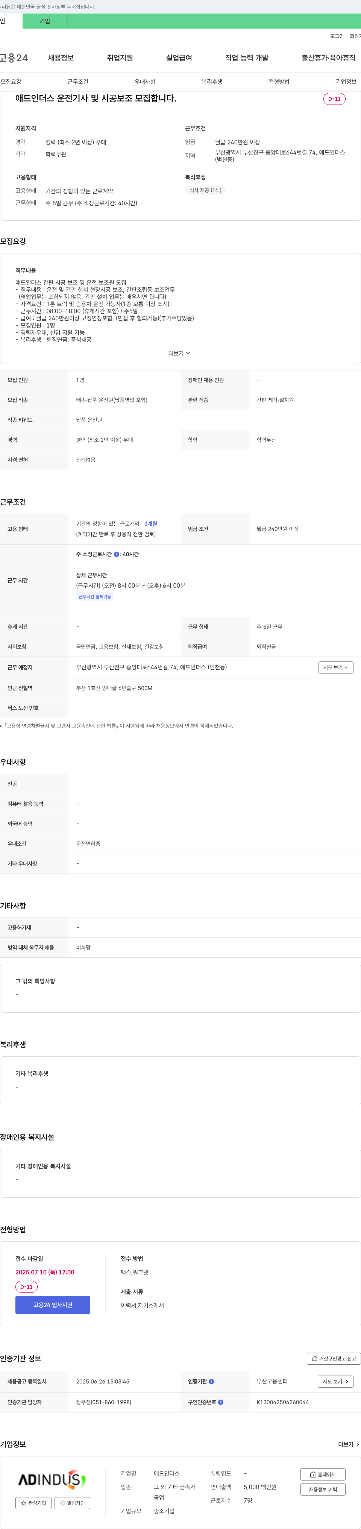Report via 거짓구인광고 신고 button
Screen dimensions: 361x1529
click(x=334, y=1358)
